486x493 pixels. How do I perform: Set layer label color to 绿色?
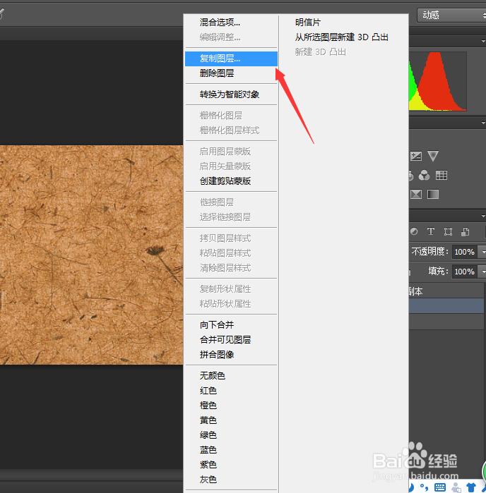[231, 435]
